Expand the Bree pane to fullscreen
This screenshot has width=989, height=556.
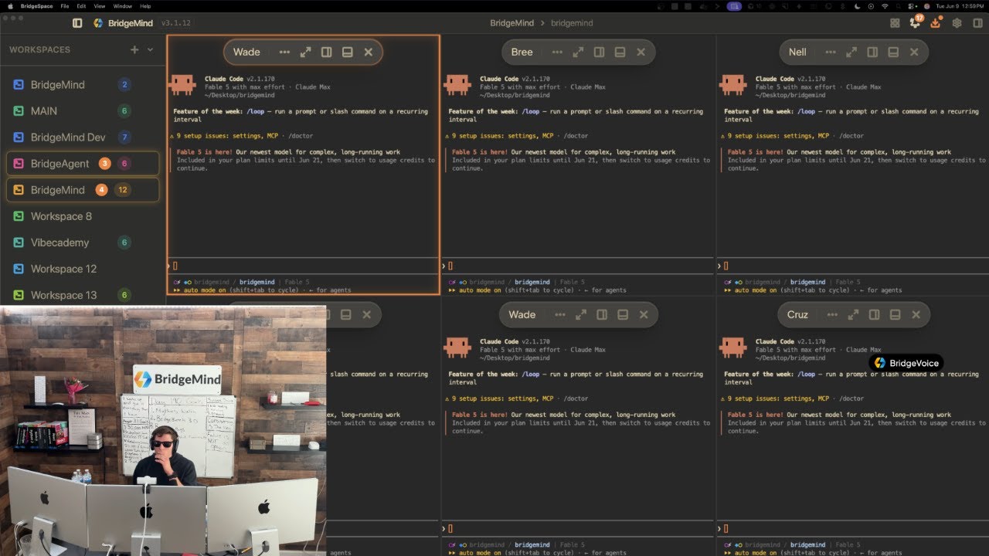(578, 52)
